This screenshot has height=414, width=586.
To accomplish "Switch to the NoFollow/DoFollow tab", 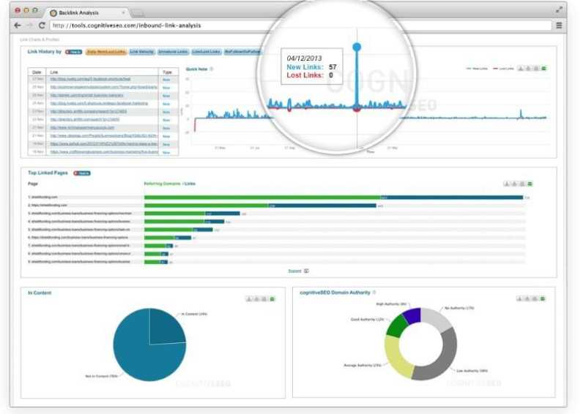I will click(242, 52).
